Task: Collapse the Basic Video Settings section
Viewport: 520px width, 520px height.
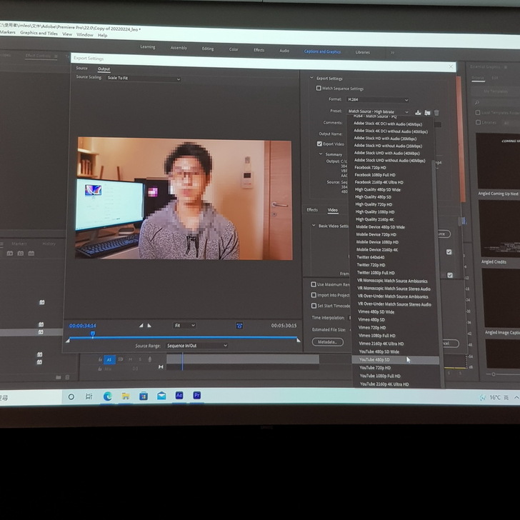Action: [x=314, y=226]
